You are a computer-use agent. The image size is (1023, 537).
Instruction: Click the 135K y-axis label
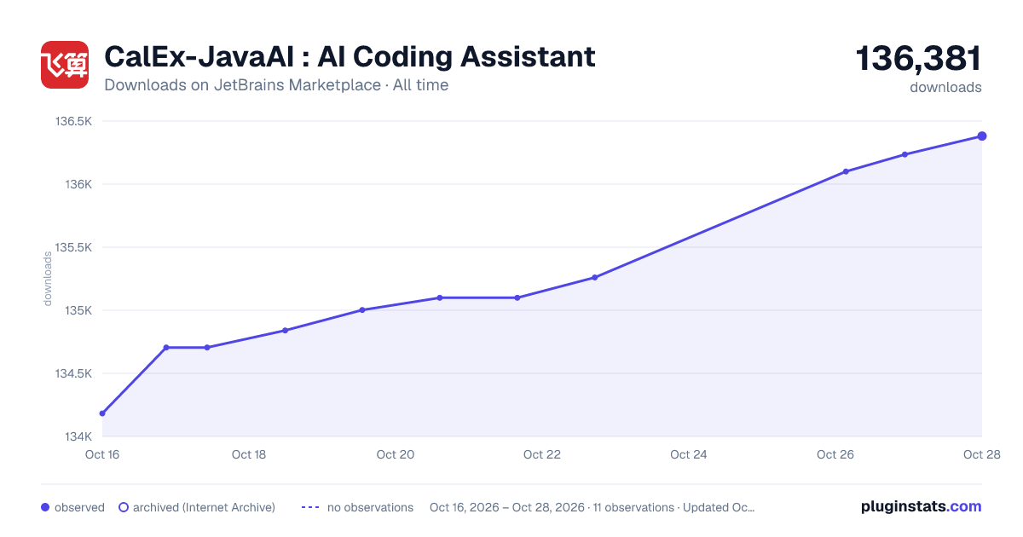click(x=79, y=310)
